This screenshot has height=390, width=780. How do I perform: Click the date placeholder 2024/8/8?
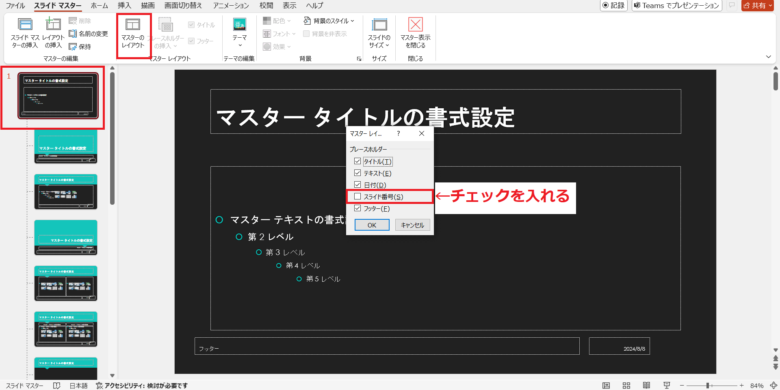(620, 346)
